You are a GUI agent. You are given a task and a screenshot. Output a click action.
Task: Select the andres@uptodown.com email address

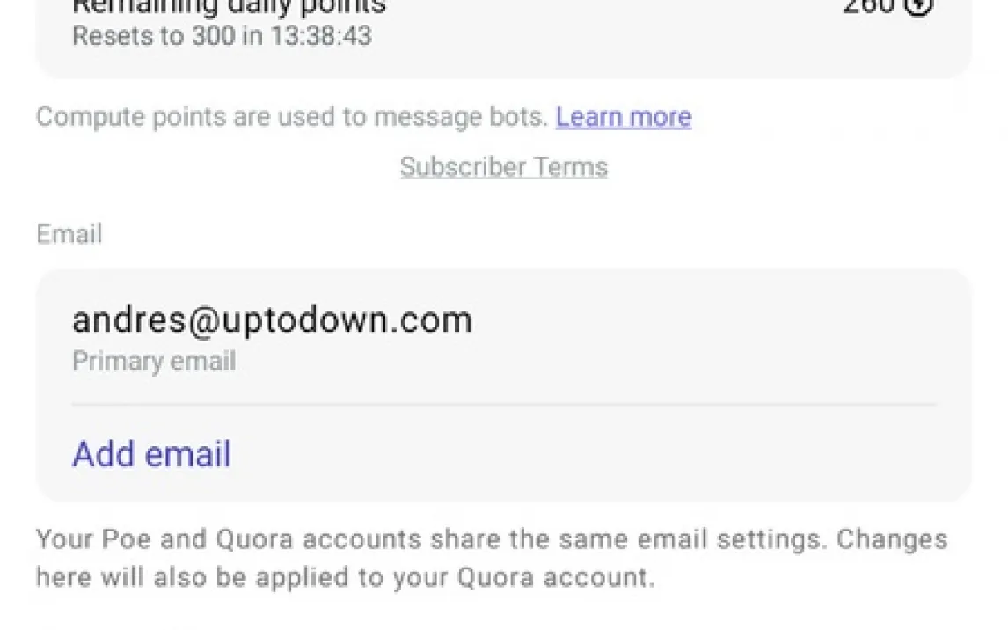pyautogui.click(x=272, y=320)
